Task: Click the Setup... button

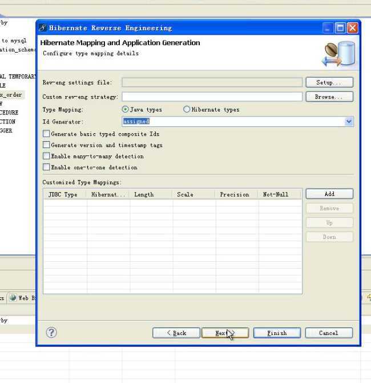Action: pos(329,82)
